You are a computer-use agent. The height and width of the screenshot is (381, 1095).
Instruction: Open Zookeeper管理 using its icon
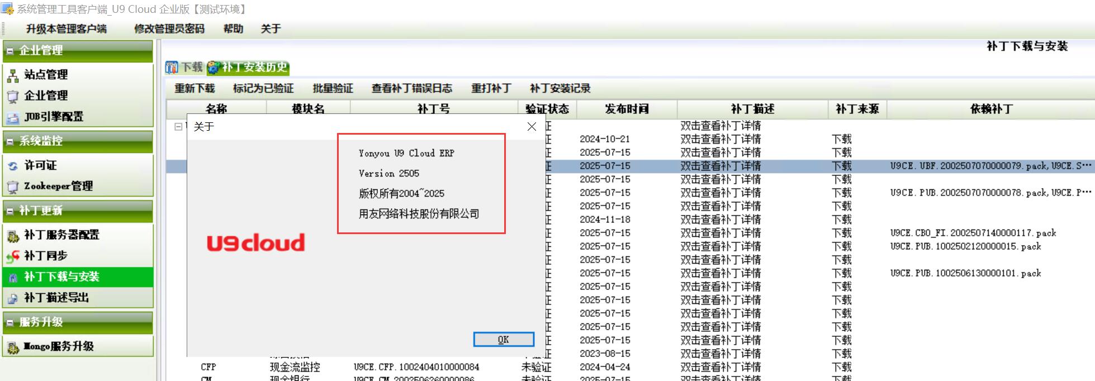click(x=13, y=187)
